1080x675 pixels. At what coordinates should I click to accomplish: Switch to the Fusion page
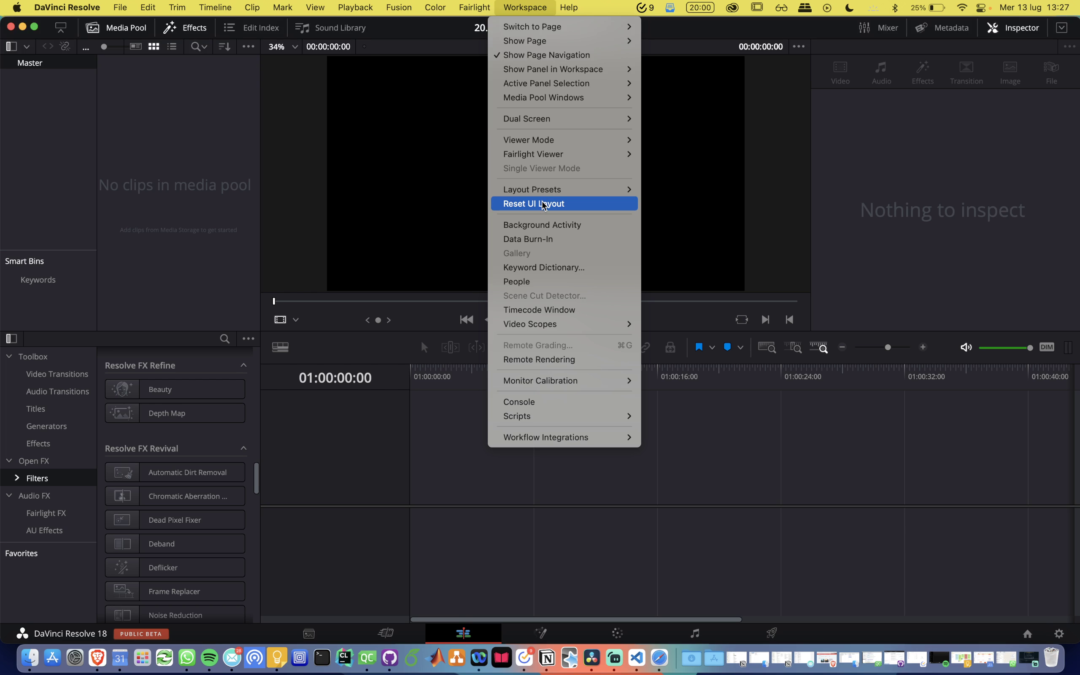tap(541, 634)
